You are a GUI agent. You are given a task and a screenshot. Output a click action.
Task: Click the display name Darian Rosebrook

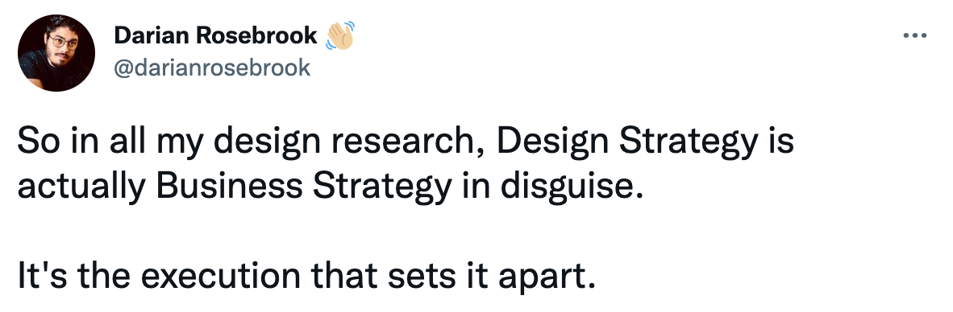(x=216, y=36)
